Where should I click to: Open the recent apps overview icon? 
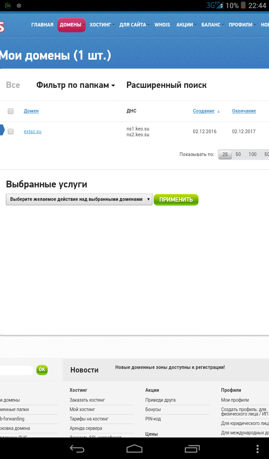pyautogui.click(x=192, y=448)
